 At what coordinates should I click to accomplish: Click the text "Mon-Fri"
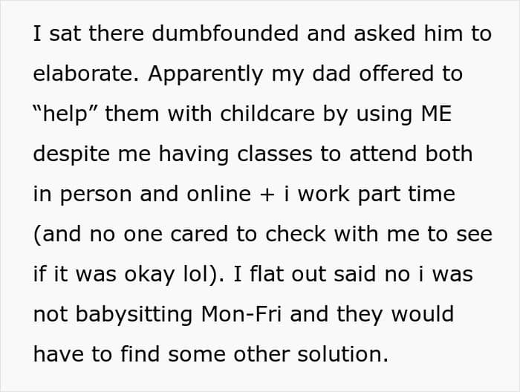tap(241, 314)
